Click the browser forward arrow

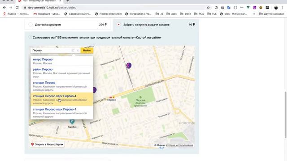tap(11, 8)
